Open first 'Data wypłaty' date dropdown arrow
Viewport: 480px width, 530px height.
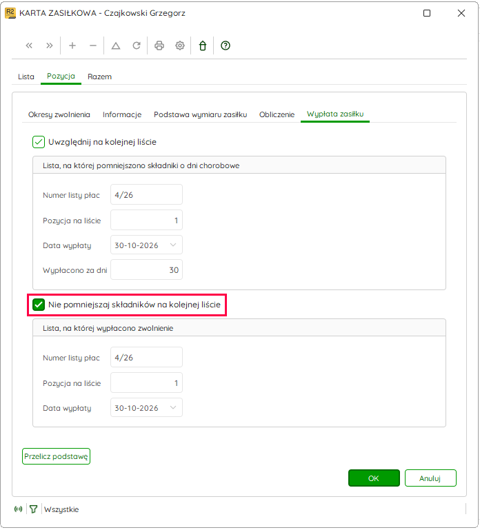point(173,245)
